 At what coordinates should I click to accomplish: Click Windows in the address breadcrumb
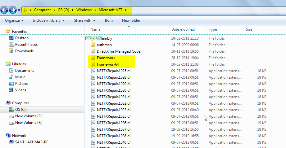click(x=84, y=10)
